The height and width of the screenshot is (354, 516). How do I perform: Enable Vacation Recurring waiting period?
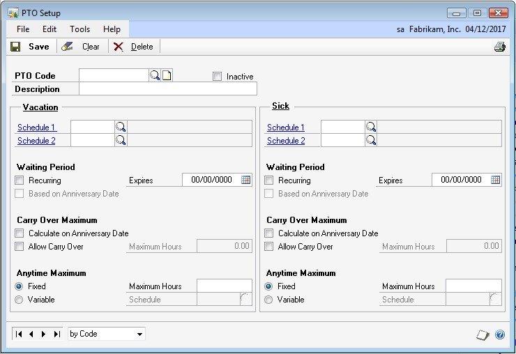click(x=19, y=180)
